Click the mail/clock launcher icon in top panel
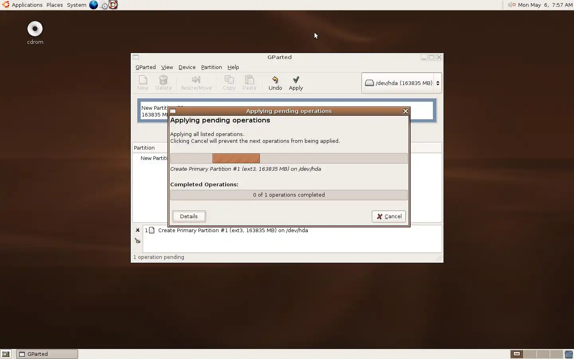Screen dimensions: 574x359 click(104, 5)
